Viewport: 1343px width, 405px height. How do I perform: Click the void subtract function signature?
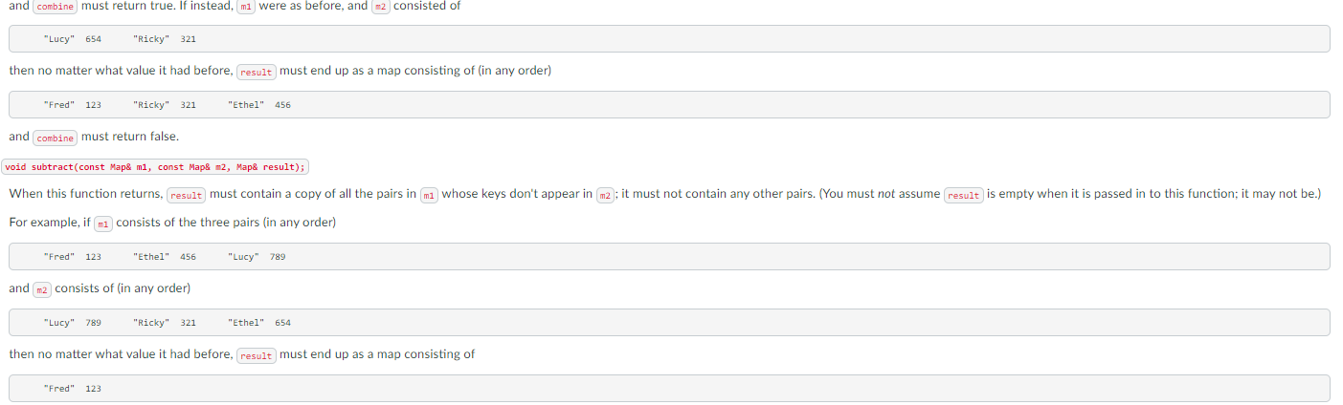[155, 166]
